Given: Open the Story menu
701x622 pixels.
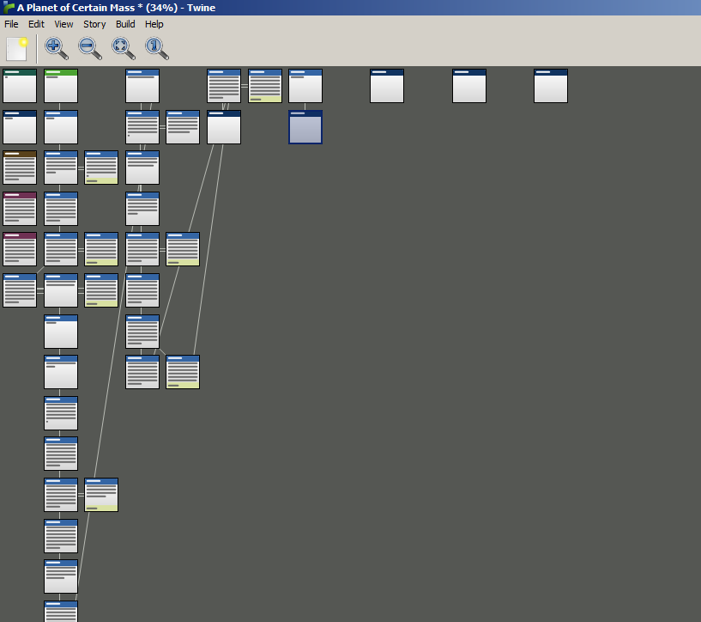Looking at the screenshot, I should coord(94,24).
